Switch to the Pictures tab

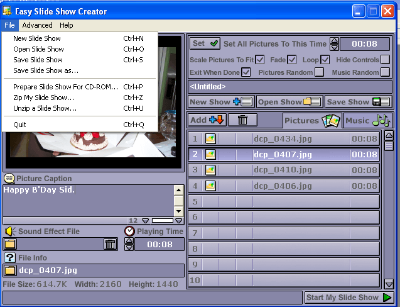[313, 120]
